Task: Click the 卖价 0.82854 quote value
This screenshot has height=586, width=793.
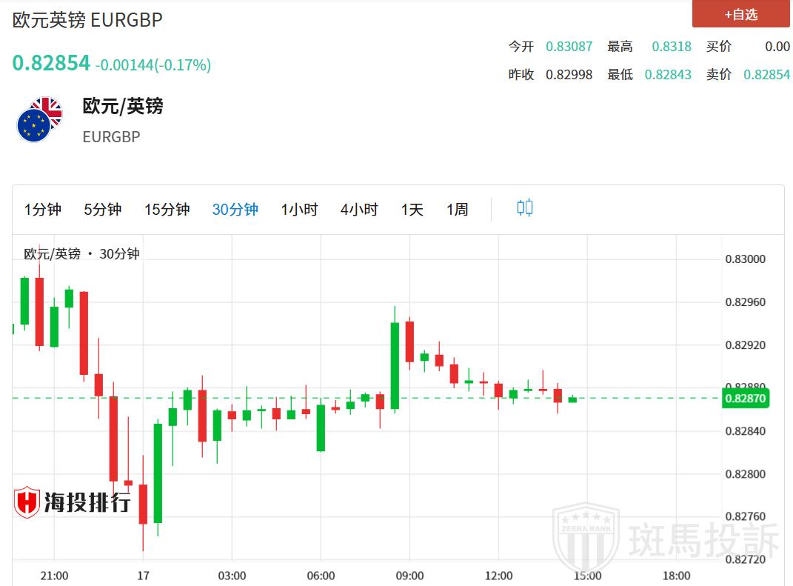Action: coord(766,75)
